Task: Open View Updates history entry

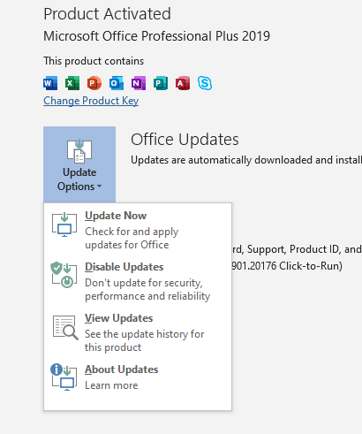Action: (x=138, y=332)
